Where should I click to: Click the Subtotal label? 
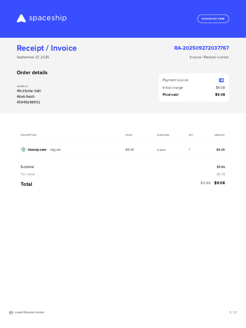coord(27,167)
